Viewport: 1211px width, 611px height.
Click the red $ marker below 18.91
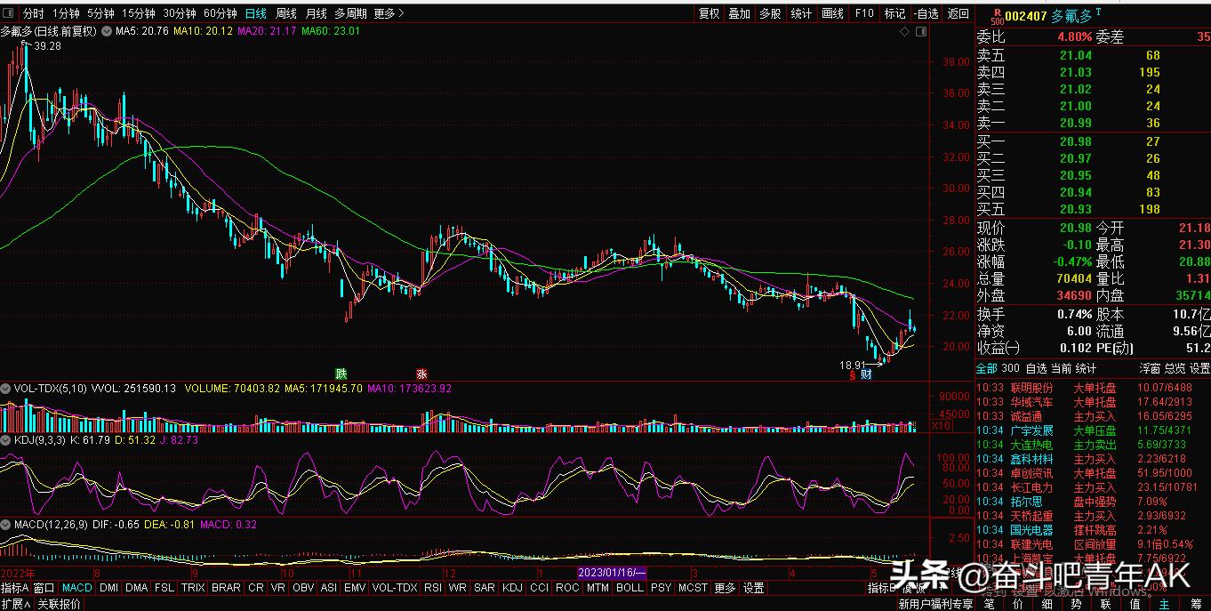point(852,375)
